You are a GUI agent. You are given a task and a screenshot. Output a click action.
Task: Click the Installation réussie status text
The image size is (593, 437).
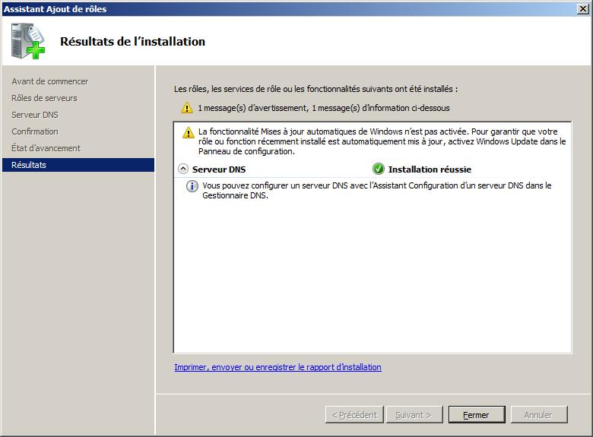[430, 169]
